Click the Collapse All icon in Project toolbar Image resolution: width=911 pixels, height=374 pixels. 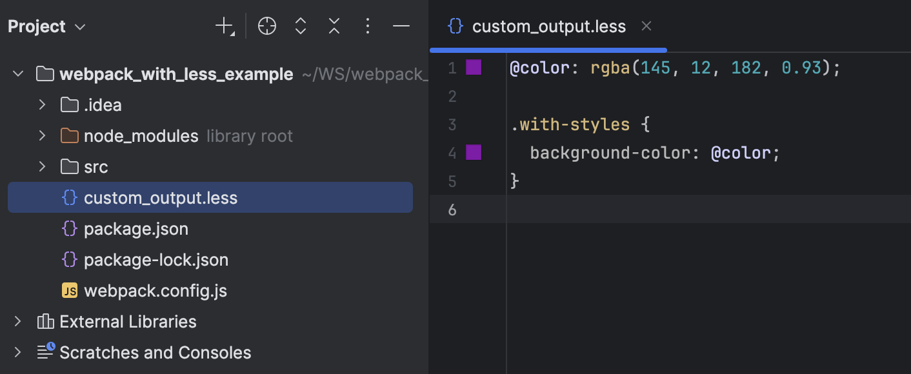(334, 26)
